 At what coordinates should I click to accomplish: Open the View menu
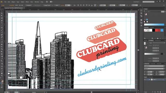coord(32,2)
